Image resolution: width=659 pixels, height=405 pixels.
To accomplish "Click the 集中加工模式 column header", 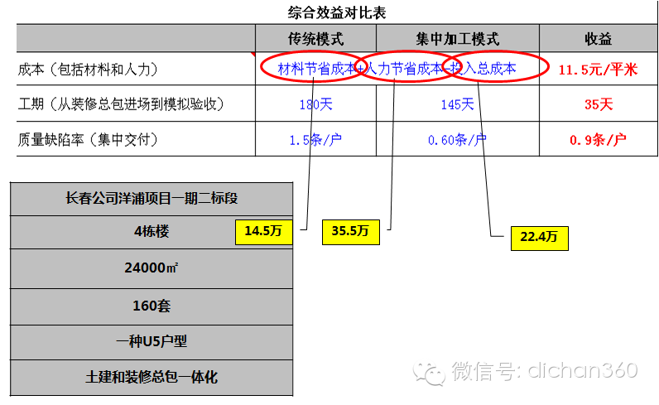I will [458, 39].
